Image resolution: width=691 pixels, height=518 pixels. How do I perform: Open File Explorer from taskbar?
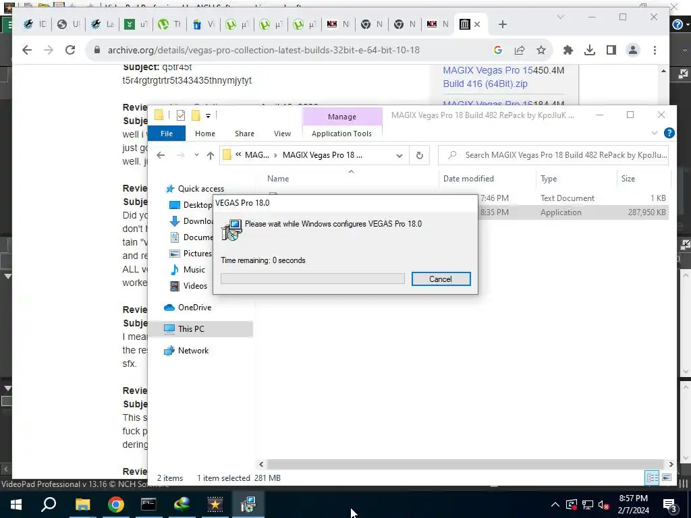pyautogui.click(x=82, y=505)
